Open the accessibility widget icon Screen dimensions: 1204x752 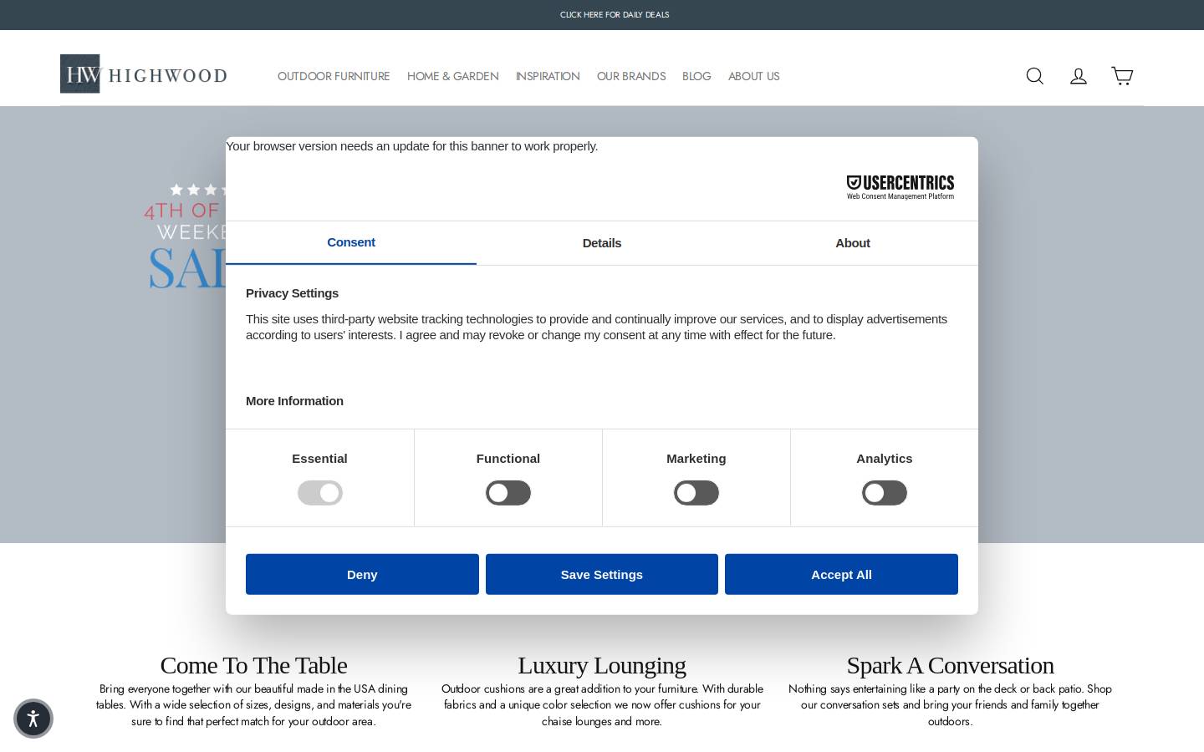tap(33, 719)
